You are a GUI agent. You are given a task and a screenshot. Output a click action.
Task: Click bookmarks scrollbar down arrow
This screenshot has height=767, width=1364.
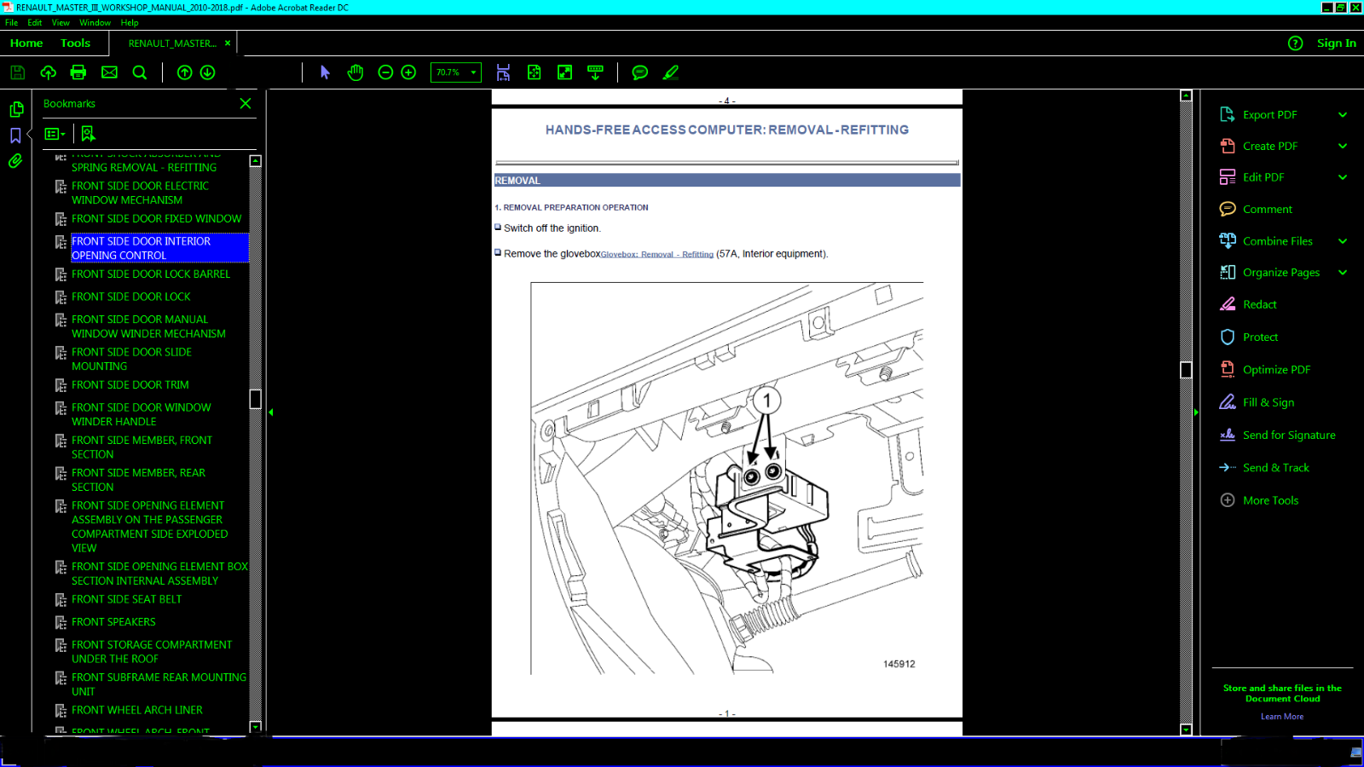coord(255,727)
